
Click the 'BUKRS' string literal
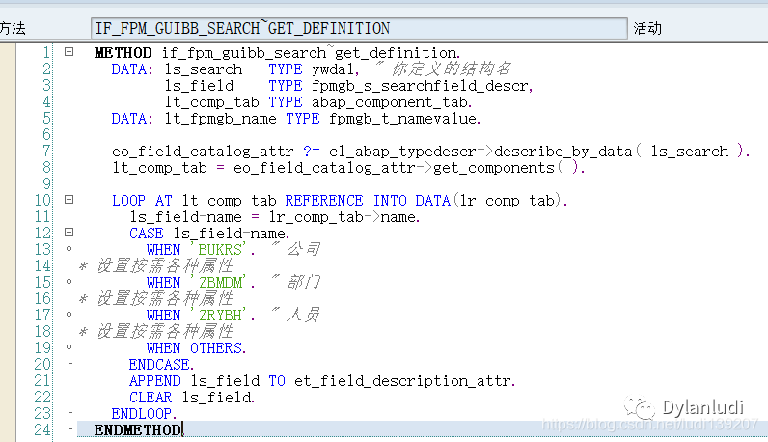point(218,249)
